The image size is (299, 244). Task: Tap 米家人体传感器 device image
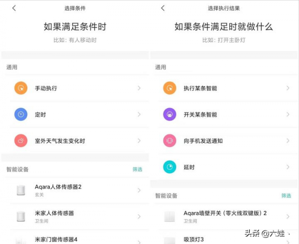(x=21, y=217)
